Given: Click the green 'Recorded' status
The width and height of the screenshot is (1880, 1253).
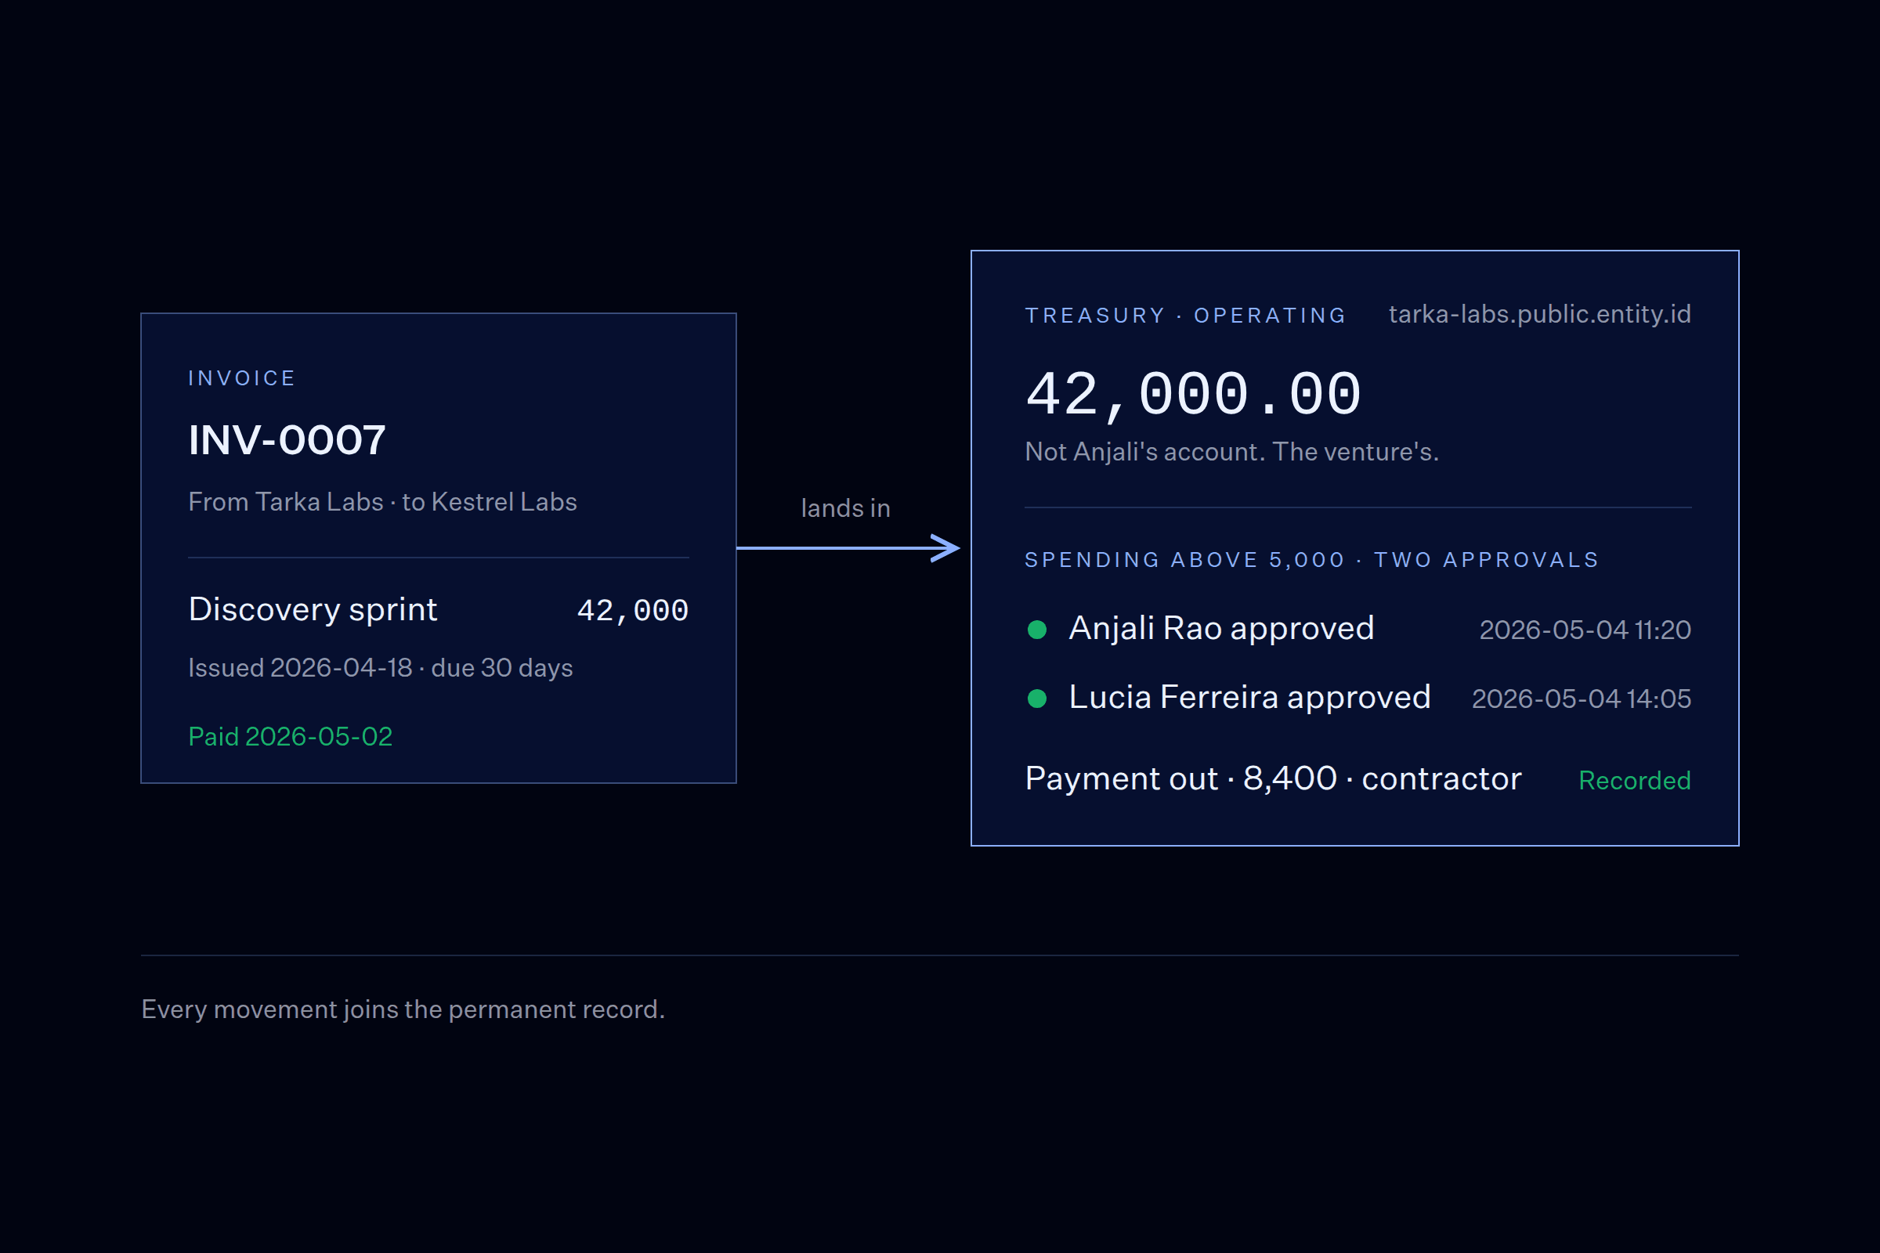Looking at the screenshot, I should [1635, 781].
